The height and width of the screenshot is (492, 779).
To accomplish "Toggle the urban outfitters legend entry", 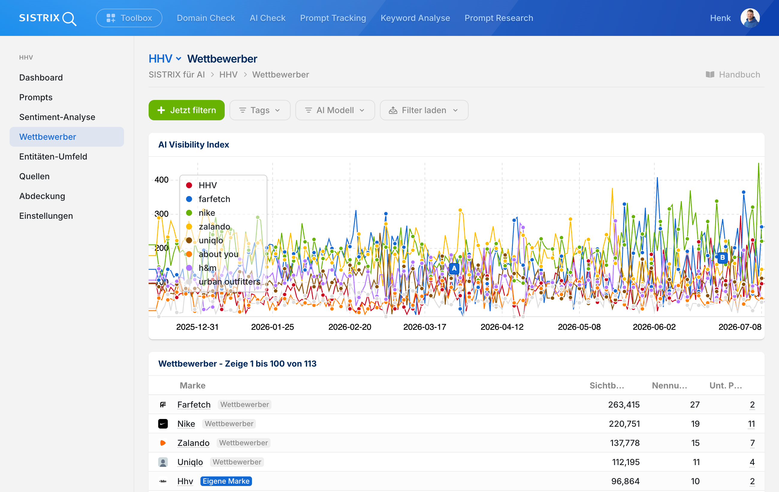I will [223, 282].
